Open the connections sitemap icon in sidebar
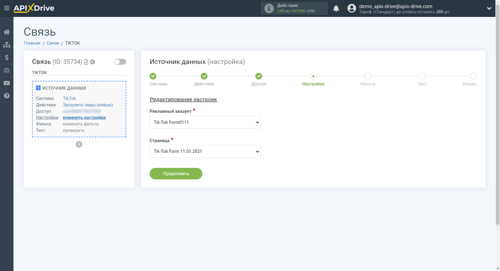 coord(7,45)
